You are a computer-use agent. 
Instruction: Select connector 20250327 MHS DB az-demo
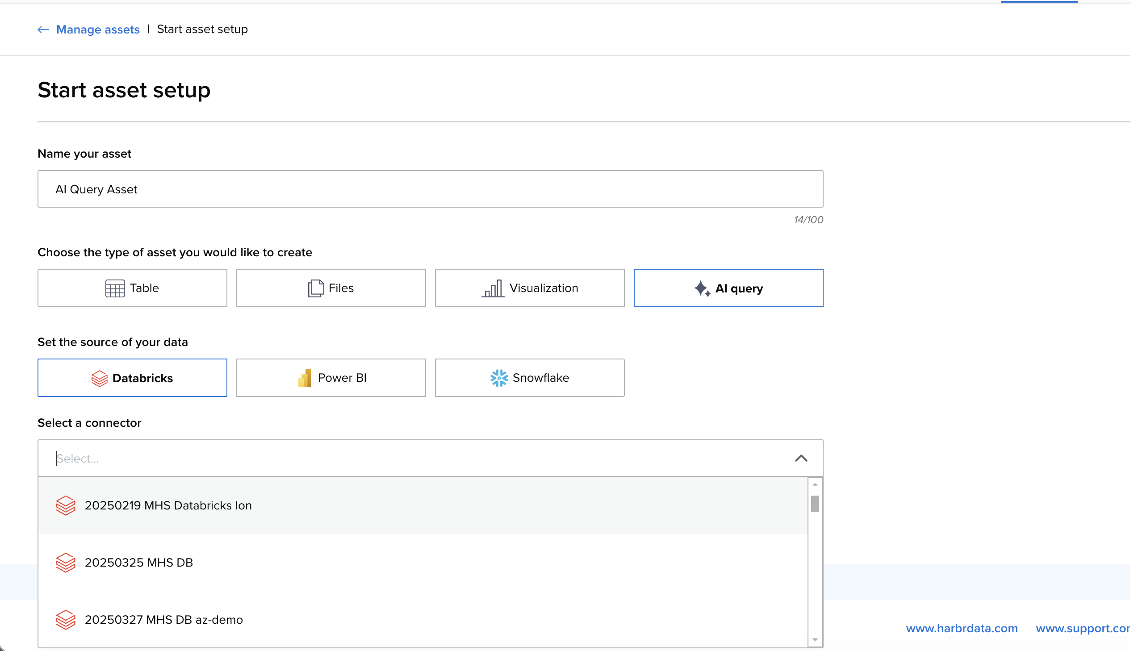click(423, 620)
